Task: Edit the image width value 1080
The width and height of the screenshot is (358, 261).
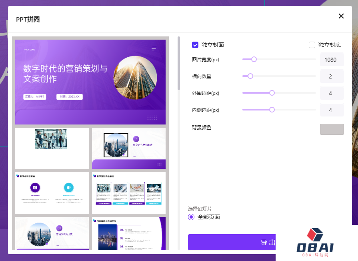Action: coord(332,59)
